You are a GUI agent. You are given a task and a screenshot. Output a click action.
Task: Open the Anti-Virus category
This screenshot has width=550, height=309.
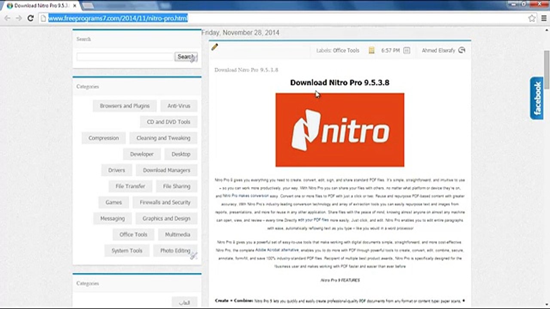pos(179,106)
